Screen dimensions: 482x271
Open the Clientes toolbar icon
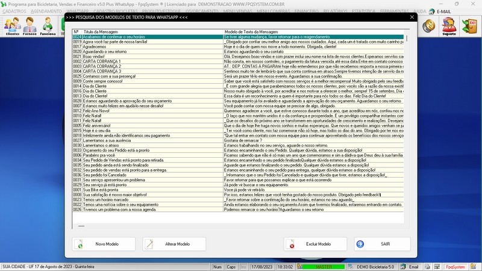click(x=12, y=26)
